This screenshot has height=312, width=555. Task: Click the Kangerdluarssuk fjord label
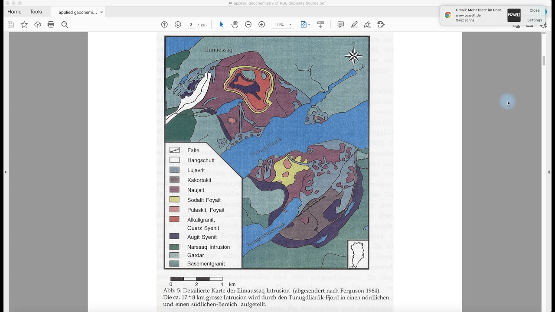point(266,234)
